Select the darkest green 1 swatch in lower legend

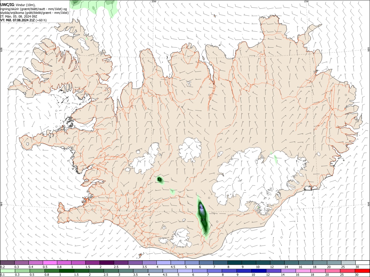click(67, 271)
